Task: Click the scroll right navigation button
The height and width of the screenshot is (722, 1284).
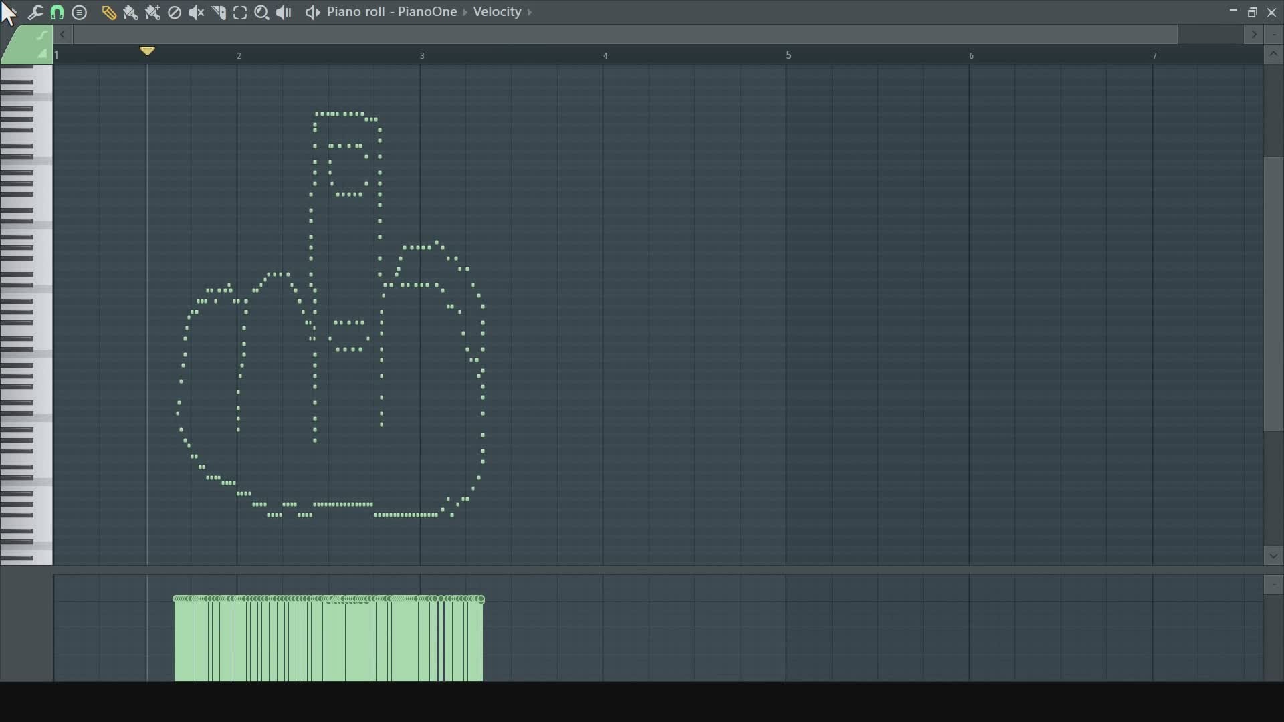Action: pos(1253,34)
